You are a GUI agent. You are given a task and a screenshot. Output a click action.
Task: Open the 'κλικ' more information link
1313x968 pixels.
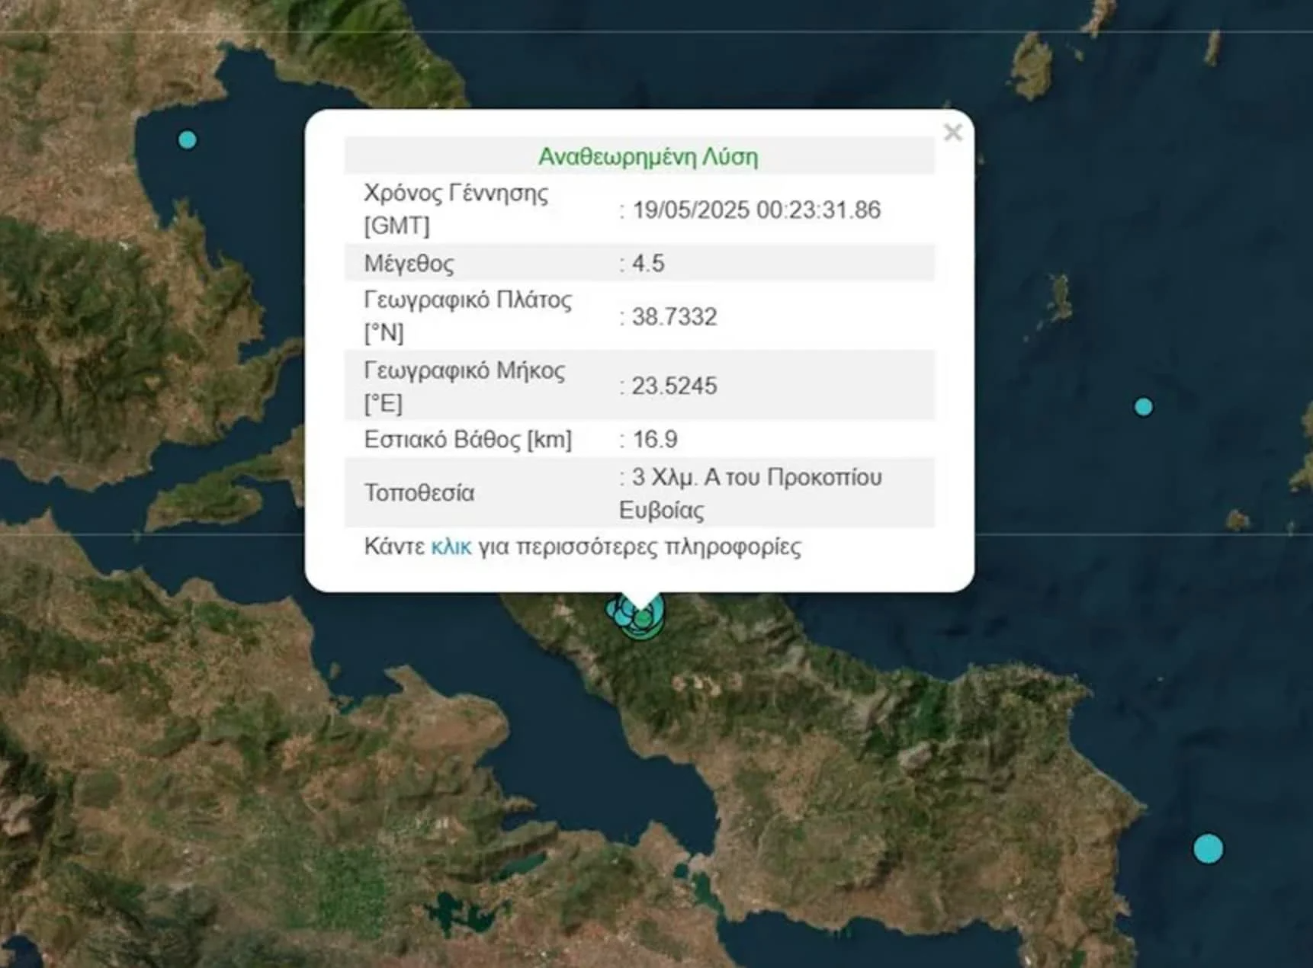(451, 547)
